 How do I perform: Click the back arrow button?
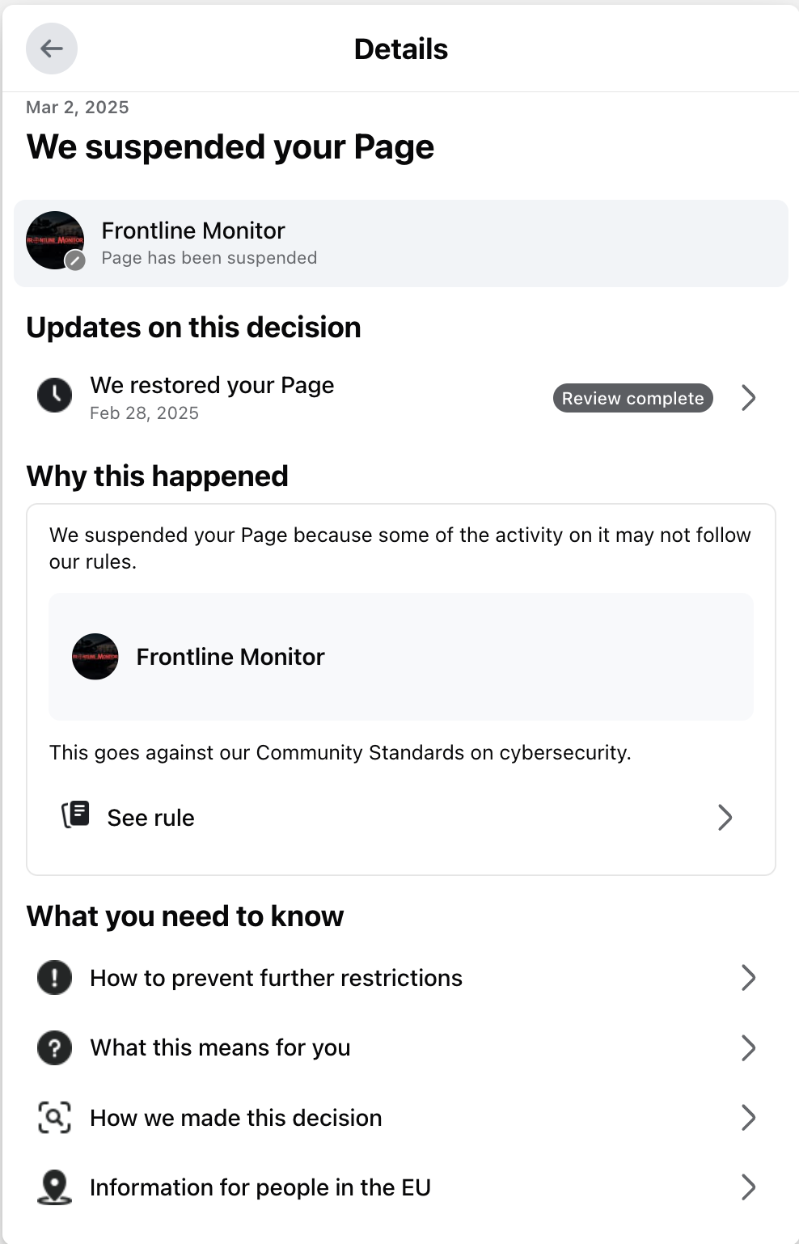pos(52,49)
